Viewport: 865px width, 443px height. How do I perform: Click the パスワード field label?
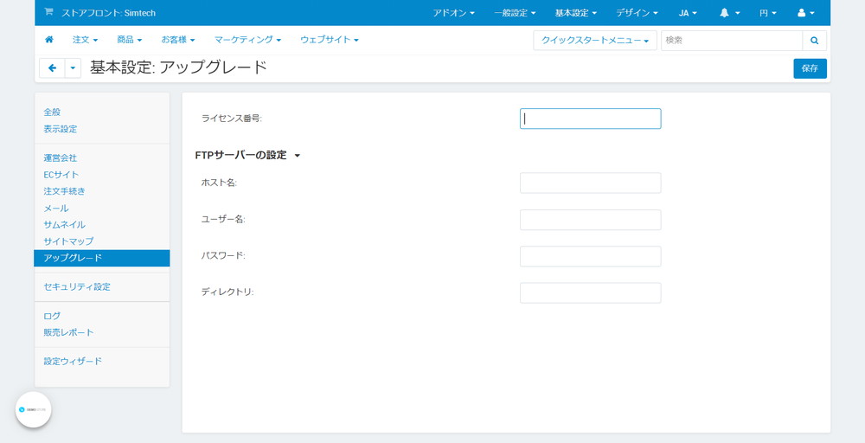pyautogui.click(x=223, y=255)
